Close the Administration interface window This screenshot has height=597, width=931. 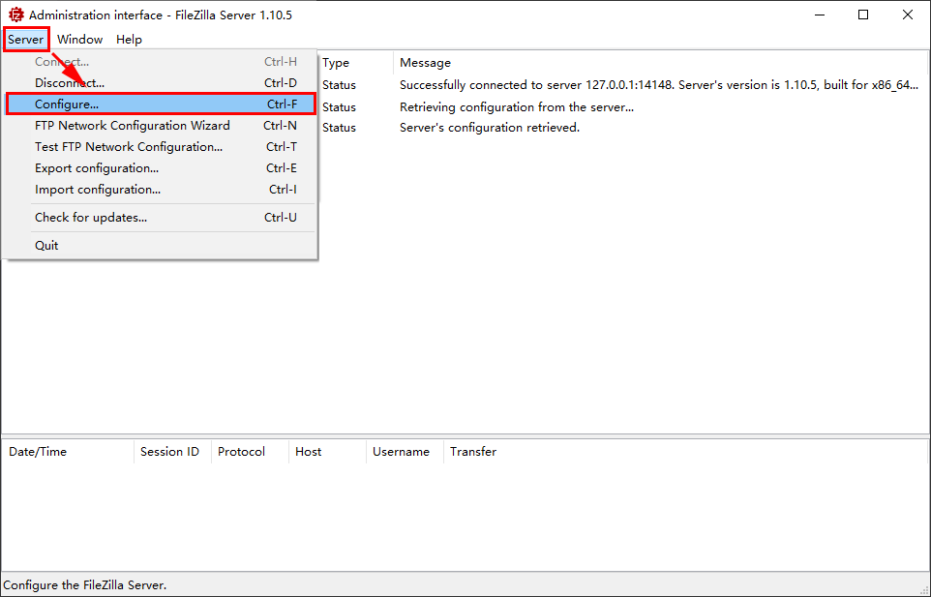[x=907, y=15]
